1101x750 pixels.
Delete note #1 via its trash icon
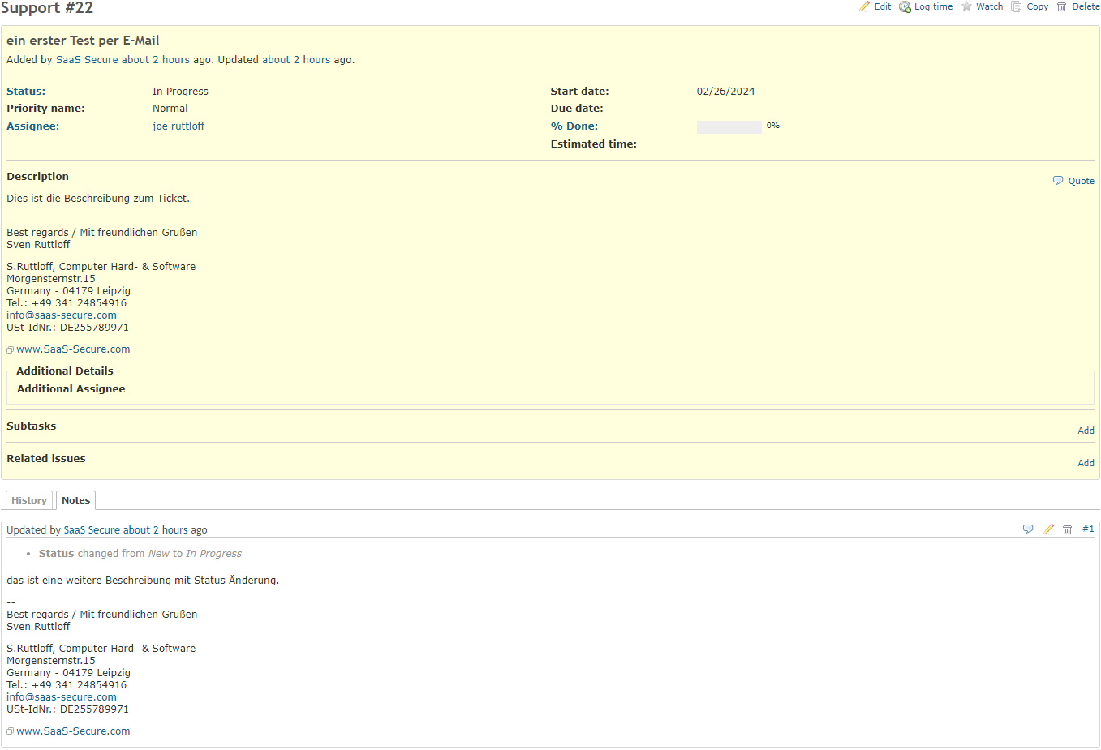tap(1067, 529)
